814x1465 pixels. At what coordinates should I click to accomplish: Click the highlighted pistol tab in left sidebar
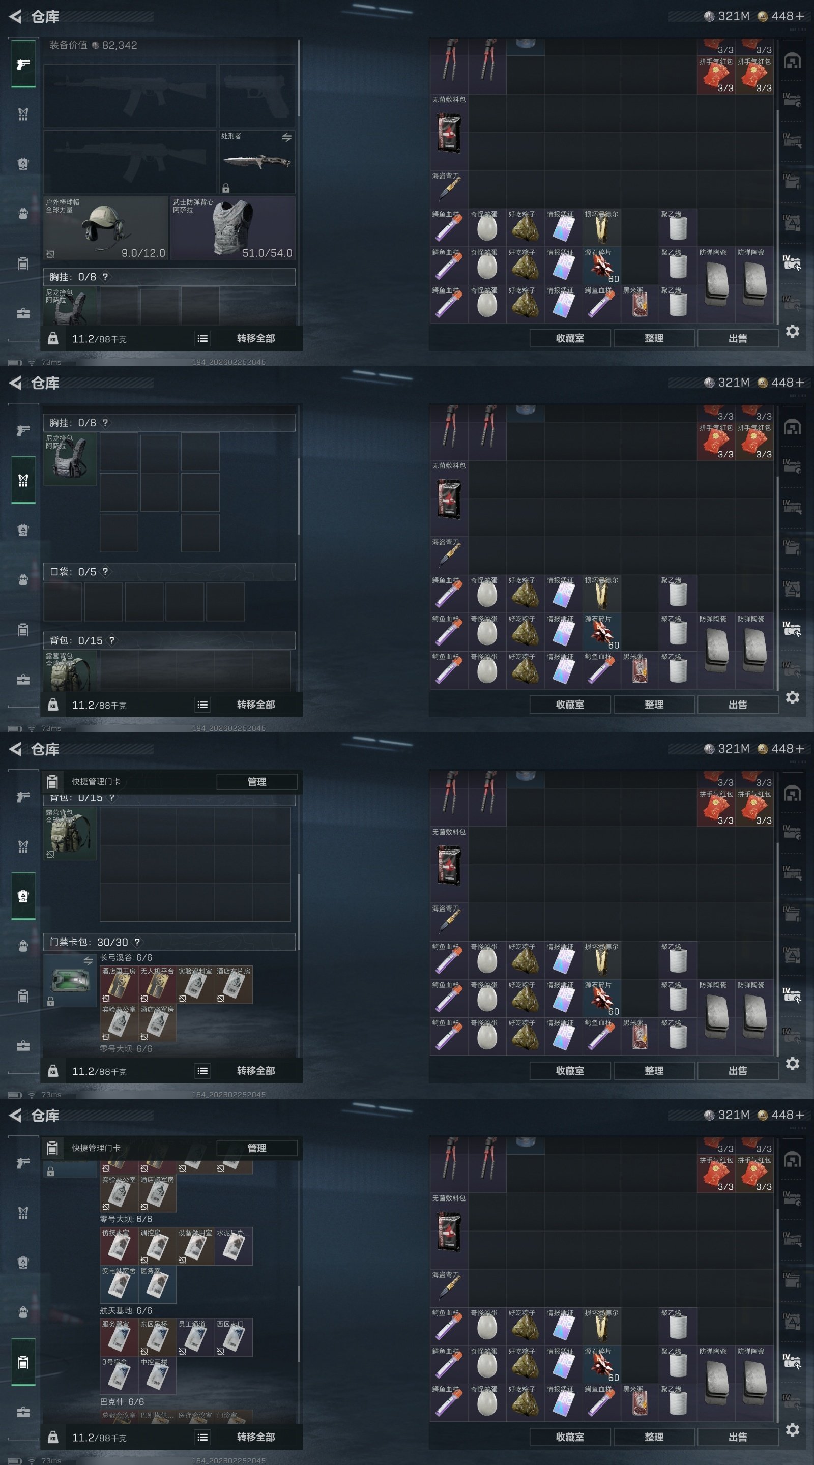click(x=23, y=64)
